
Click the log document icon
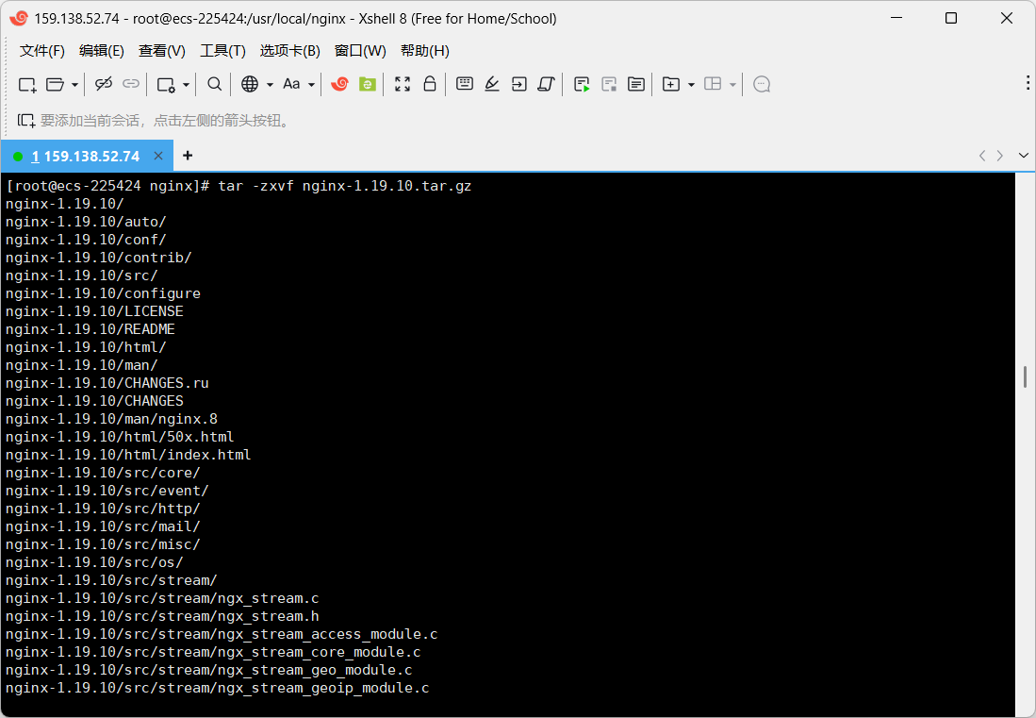[x=636, y=84]
